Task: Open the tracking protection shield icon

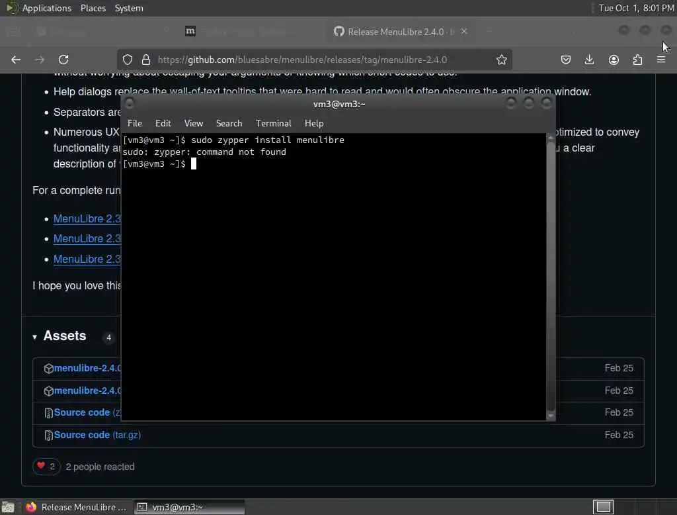Action: [x=128, y=60]
